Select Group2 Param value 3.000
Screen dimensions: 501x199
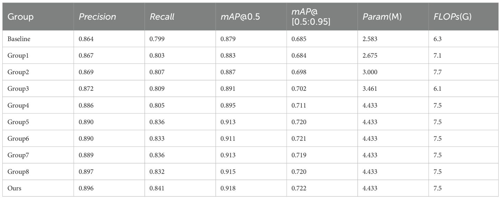point(370,72)
